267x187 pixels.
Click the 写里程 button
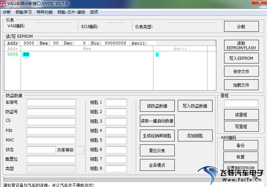[241, 126]
